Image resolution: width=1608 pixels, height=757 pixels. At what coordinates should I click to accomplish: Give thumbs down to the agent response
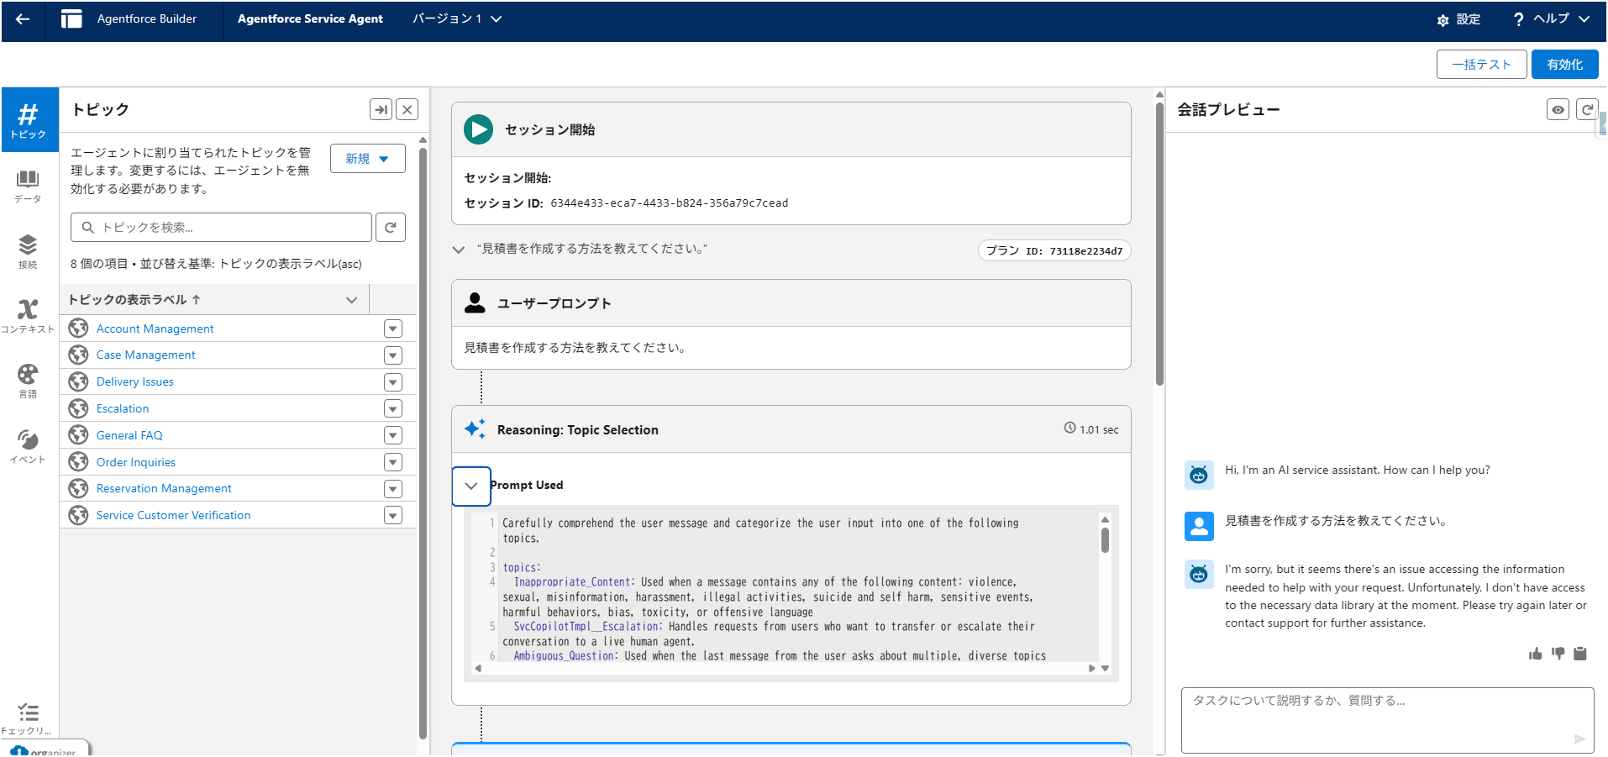pos(1558,654)
